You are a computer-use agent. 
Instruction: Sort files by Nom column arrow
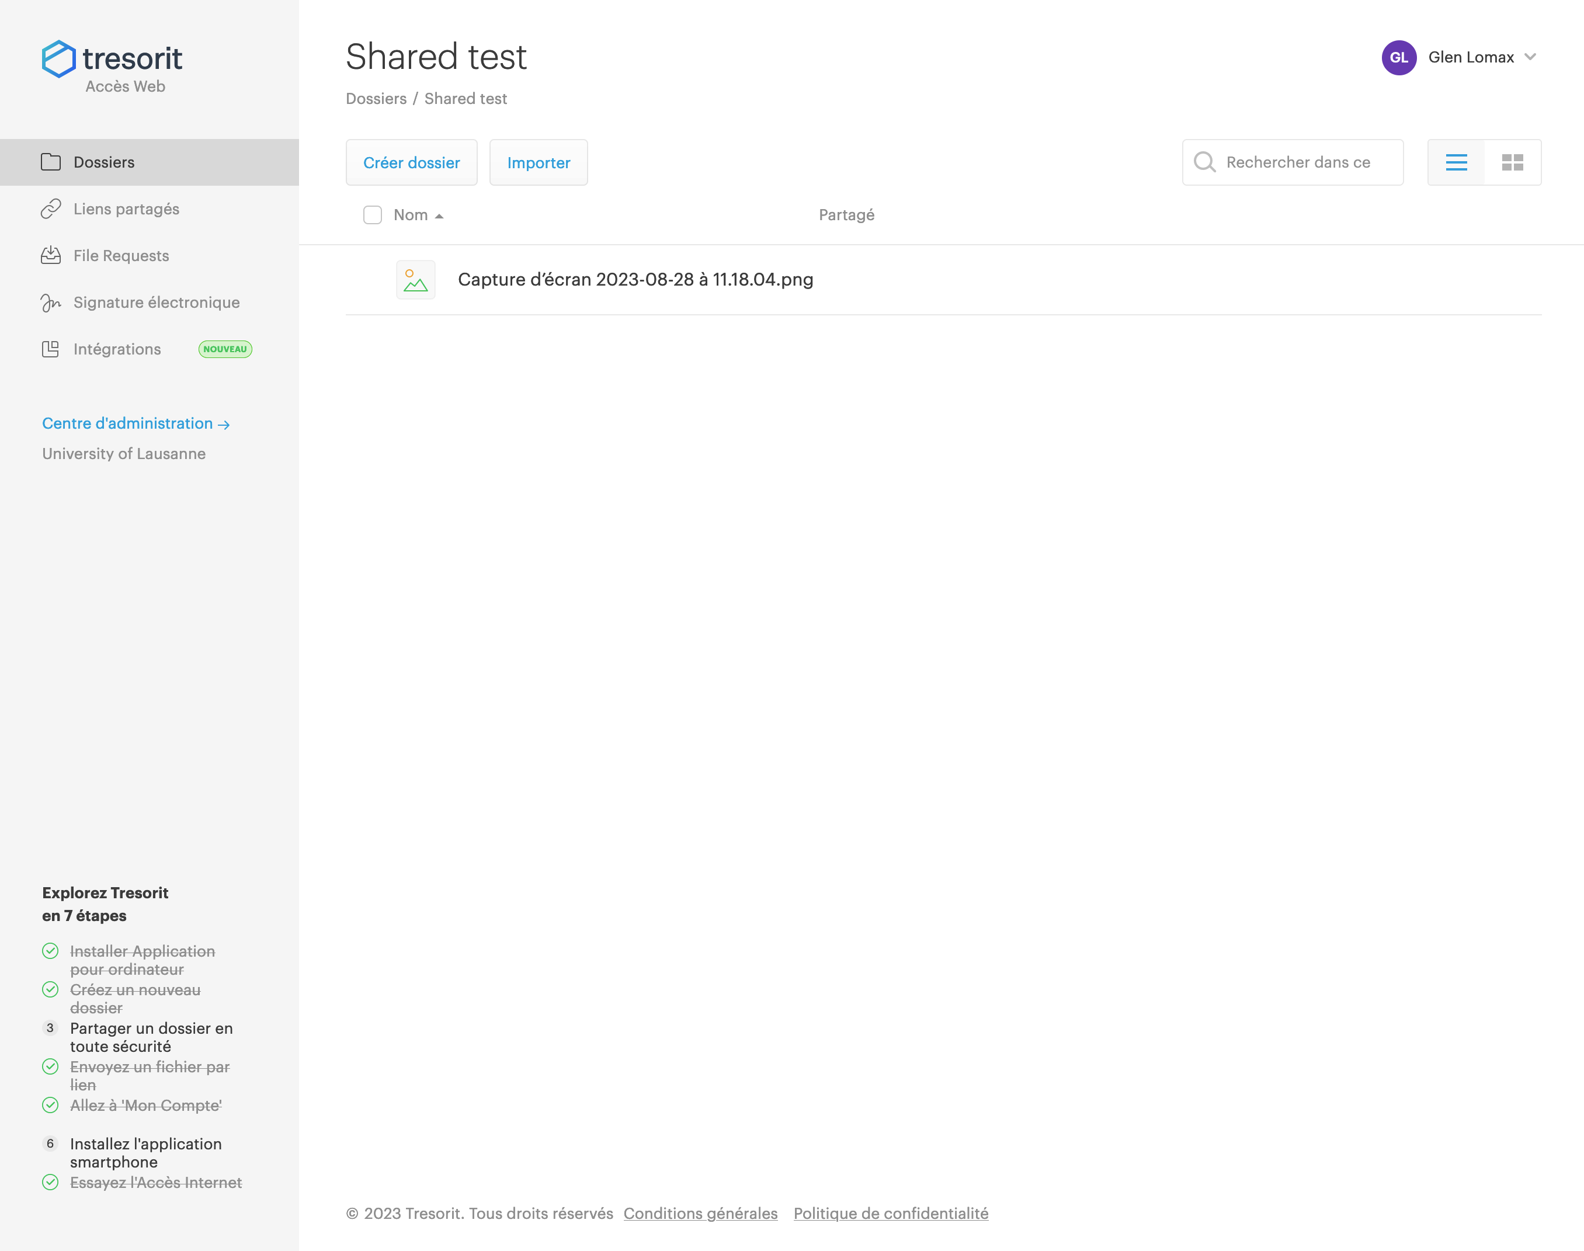click(439, 216)
